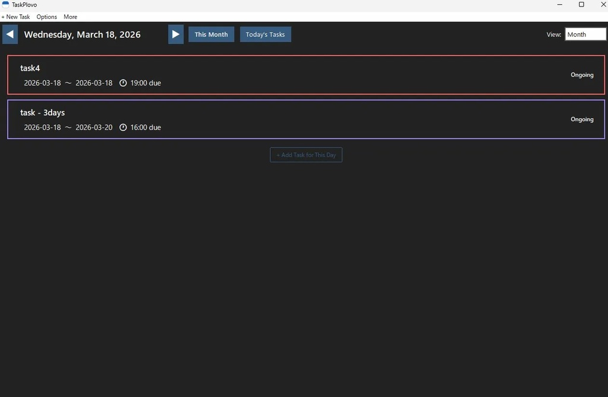Viewport: 608px width, 397px height.
Task: Open the + New Task menu
Action: (x=15, y=17)
